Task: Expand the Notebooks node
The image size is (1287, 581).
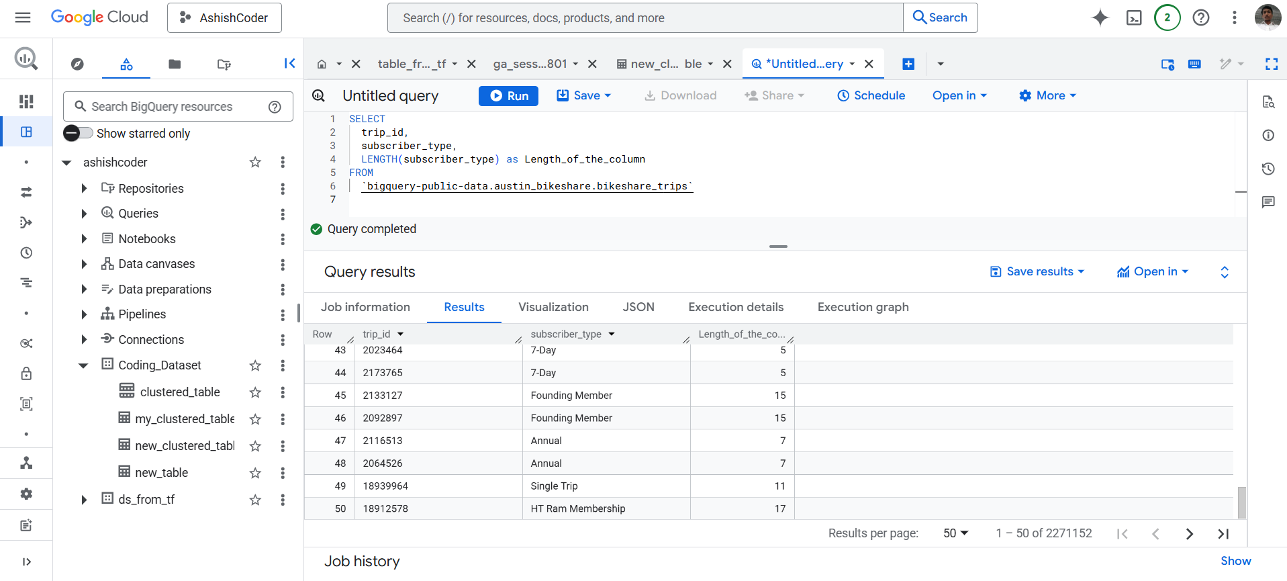Action: (84, 239)
